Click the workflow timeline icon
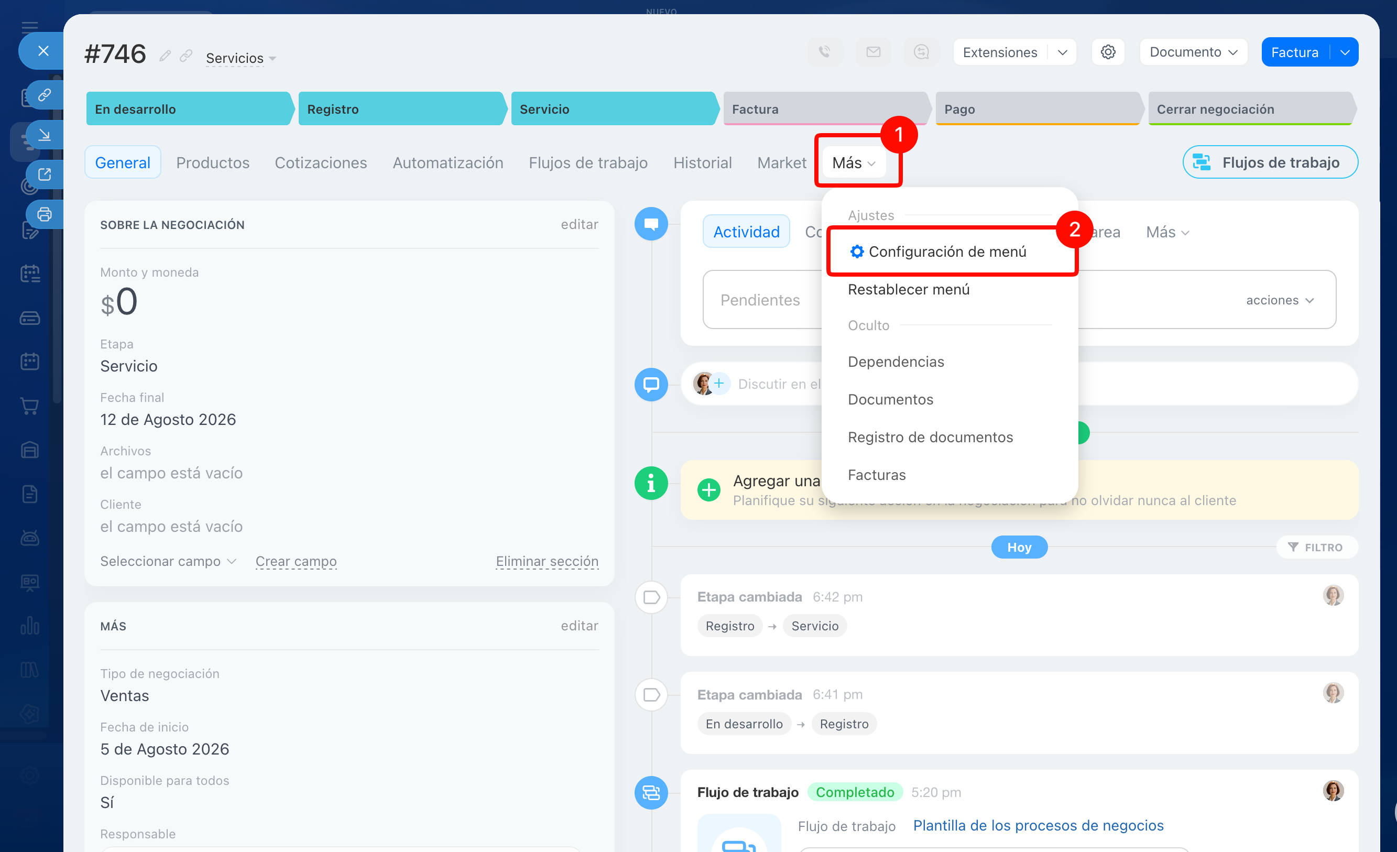Image resolution: width=1397 pixels, height=852 pixels. coord(651,792)
